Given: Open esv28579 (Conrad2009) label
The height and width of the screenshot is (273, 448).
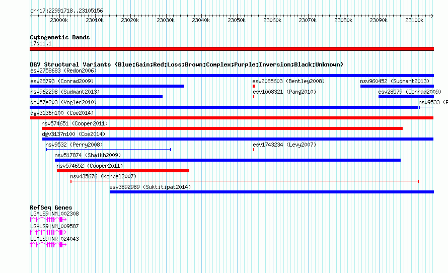Looking at the screenshot, I should pyautogui.click(x=410, y=92).
